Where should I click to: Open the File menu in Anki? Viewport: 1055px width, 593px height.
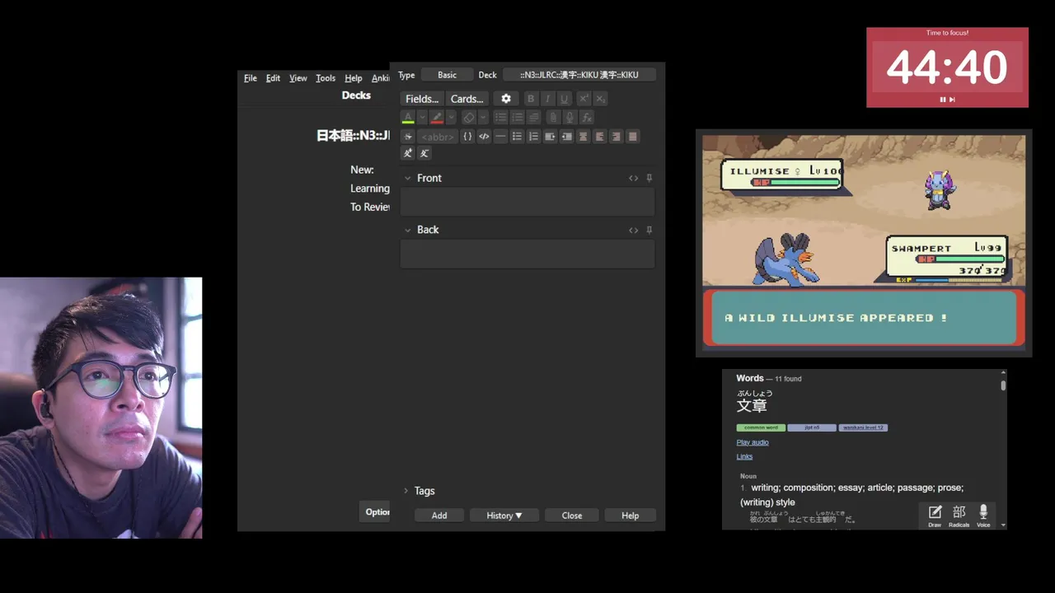pyautogui.click(x=251, y=78)
